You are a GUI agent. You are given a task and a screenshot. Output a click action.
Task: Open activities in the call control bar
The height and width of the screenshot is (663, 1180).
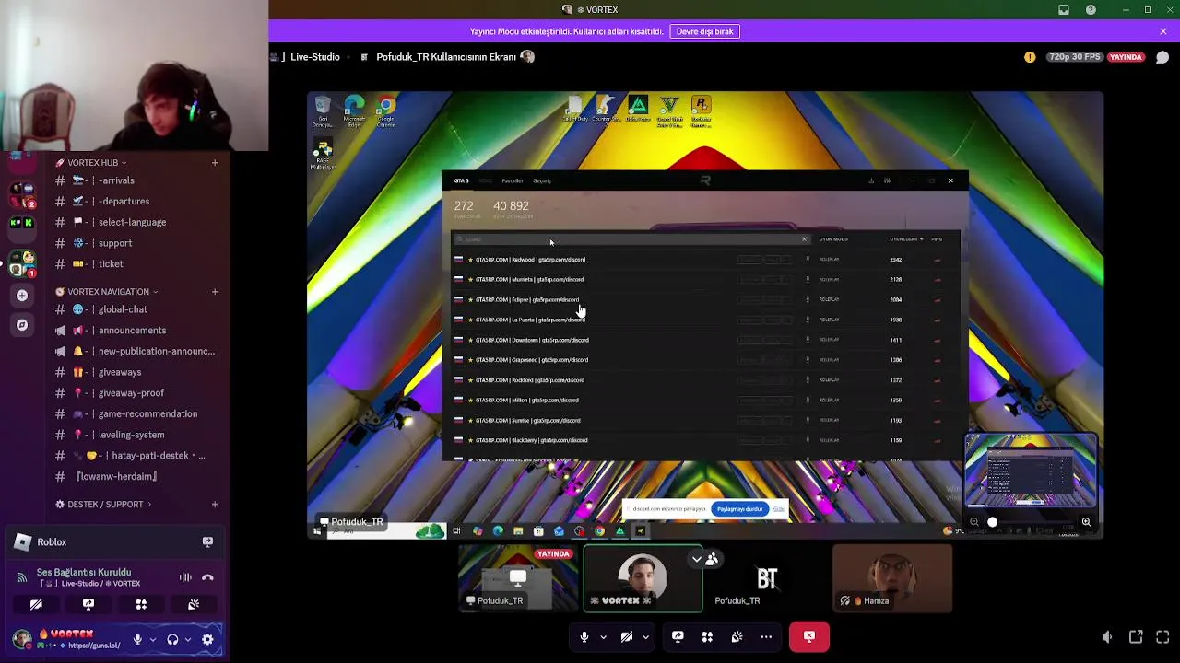[707, 636]
